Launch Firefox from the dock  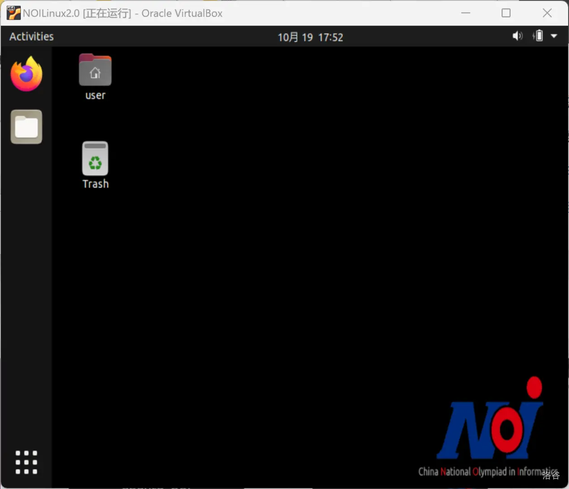pyautogui.click(x=26, y=74)
